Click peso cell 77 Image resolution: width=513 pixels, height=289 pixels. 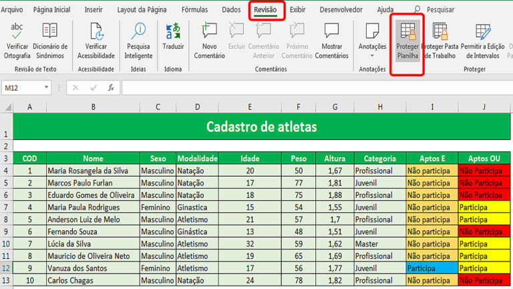pos(299,183)
